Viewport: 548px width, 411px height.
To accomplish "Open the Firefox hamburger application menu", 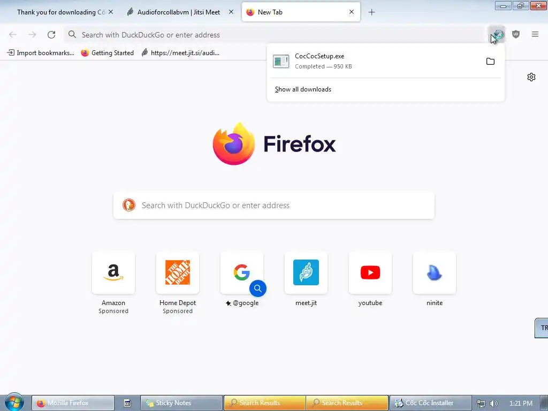I will (x=535, y=34).
